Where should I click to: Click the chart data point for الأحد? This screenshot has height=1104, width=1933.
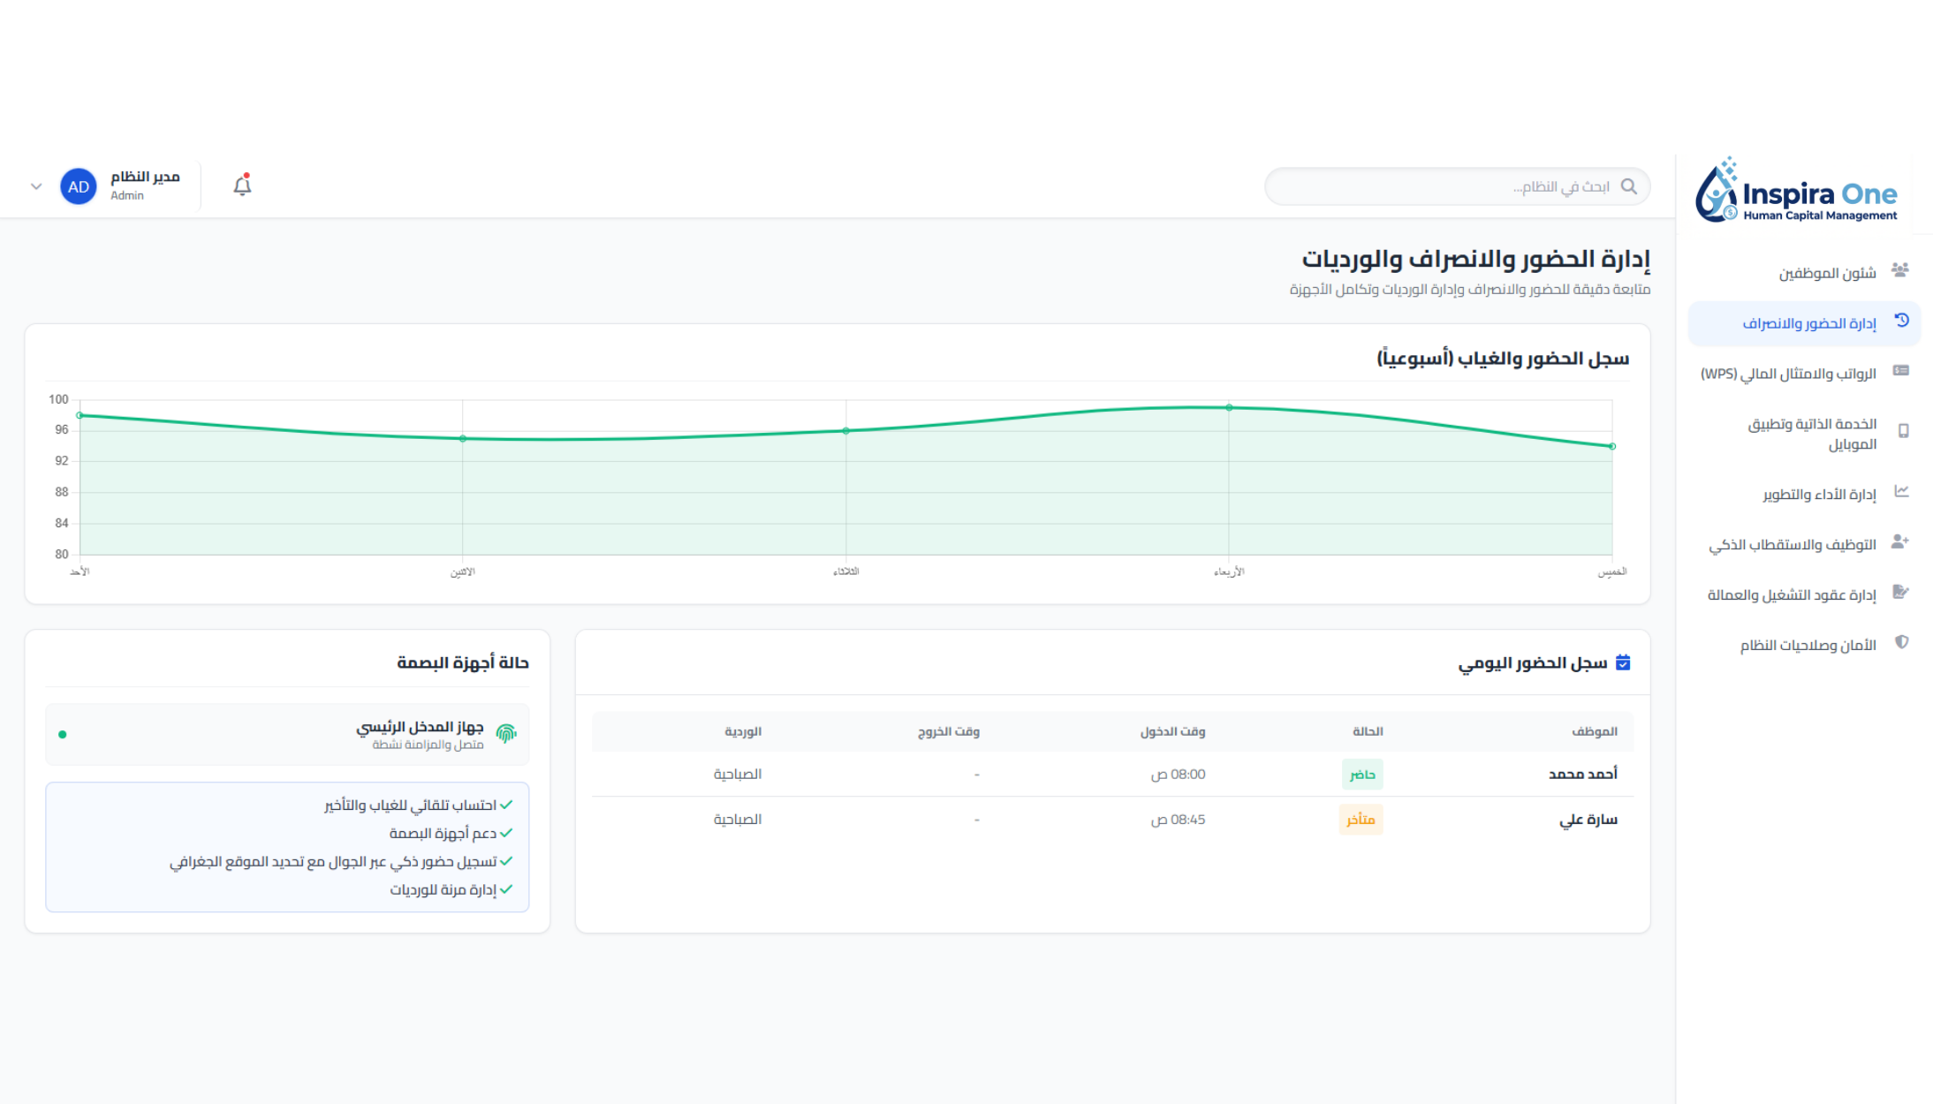pos(80,415)
